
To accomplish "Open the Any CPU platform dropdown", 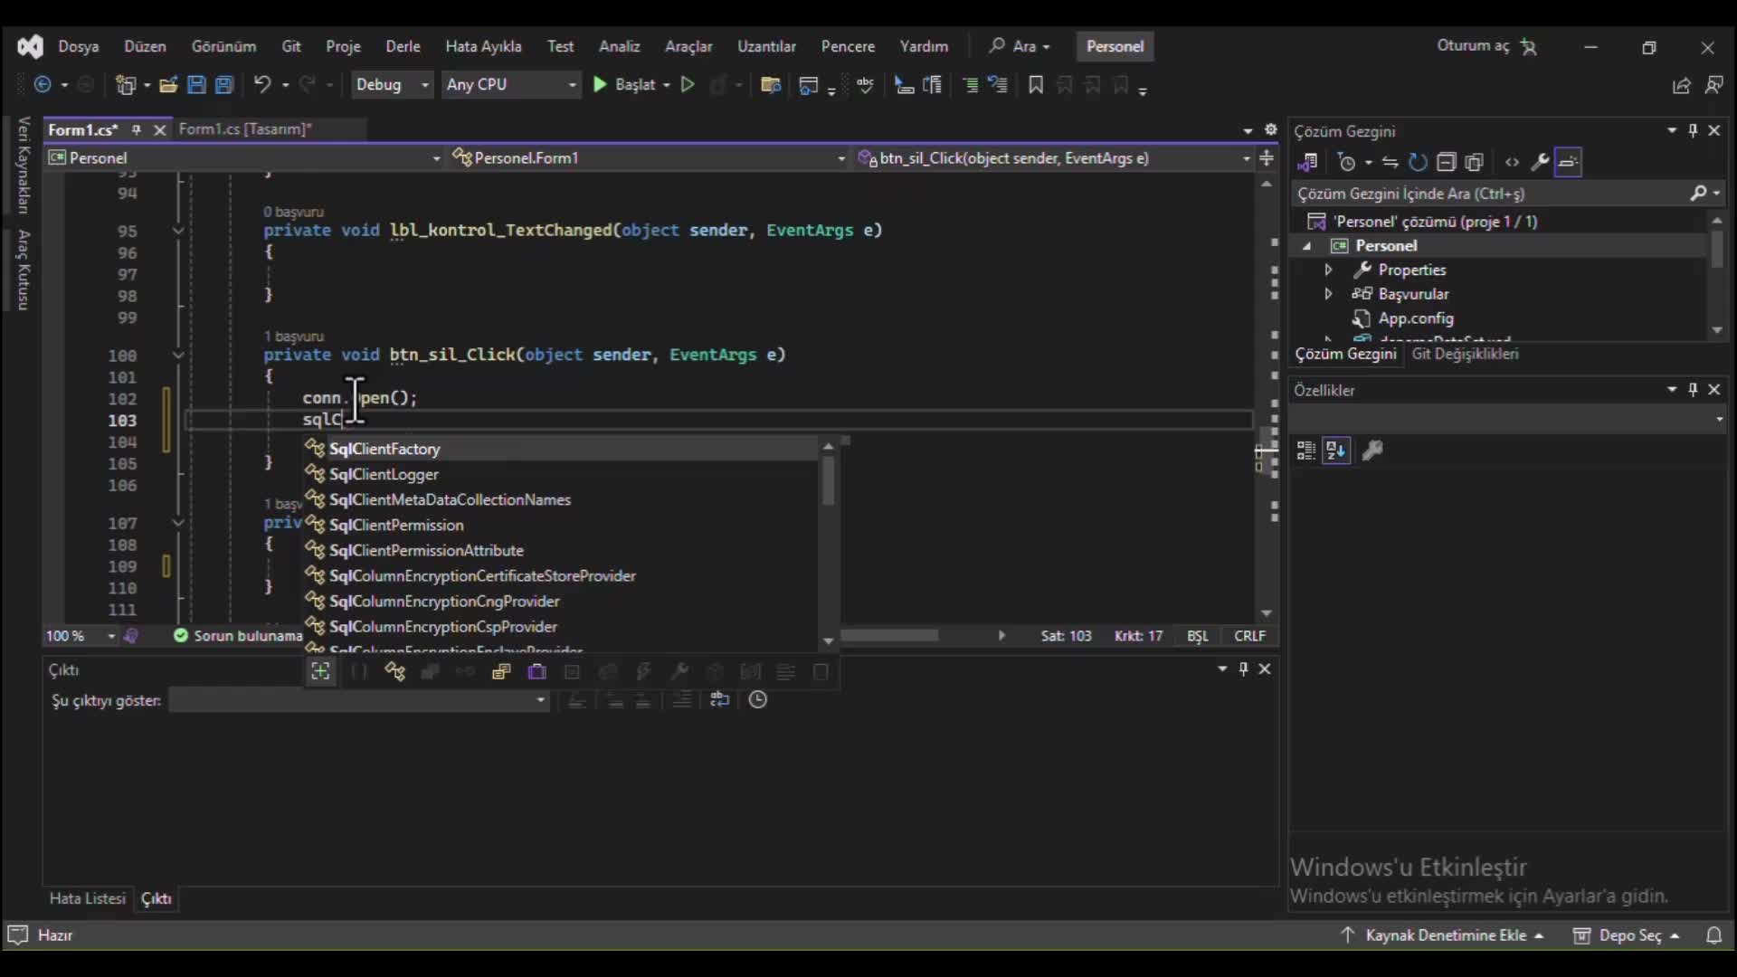I will (x=511, y=85).
